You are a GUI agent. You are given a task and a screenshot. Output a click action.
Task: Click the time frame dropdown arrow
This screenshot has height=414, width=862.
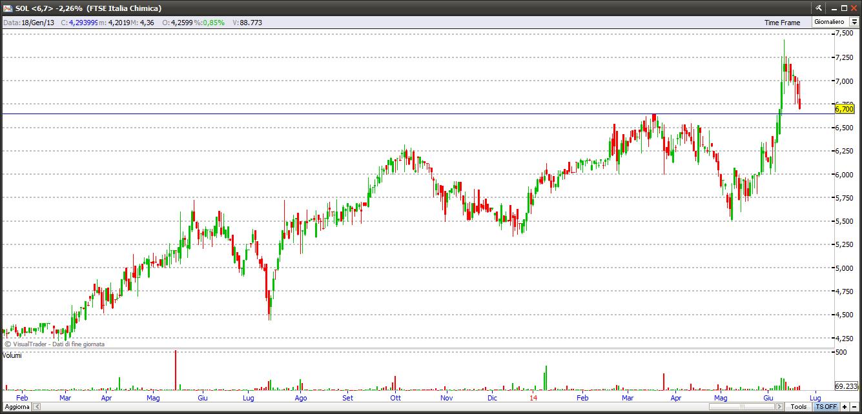[854, 22]
